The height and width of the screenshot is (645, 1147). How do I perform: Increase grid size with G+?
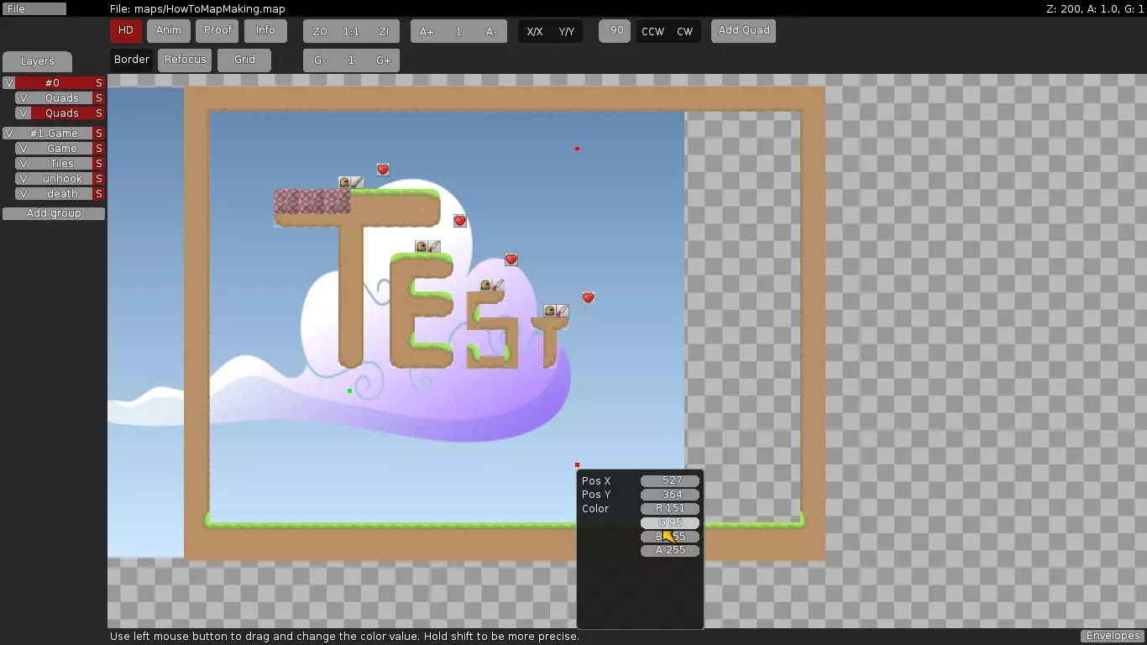[384, 60]
